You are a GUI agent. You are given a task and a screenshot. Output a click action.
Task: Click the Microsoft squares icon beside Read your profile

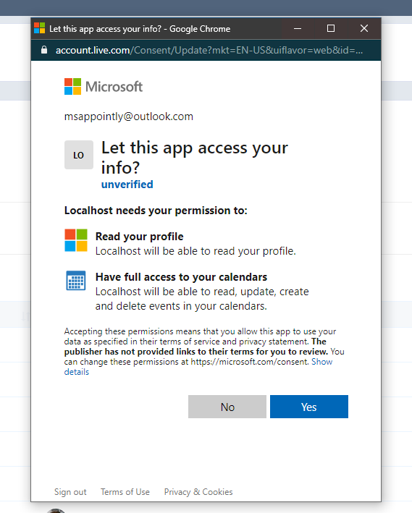click(76, 240)
